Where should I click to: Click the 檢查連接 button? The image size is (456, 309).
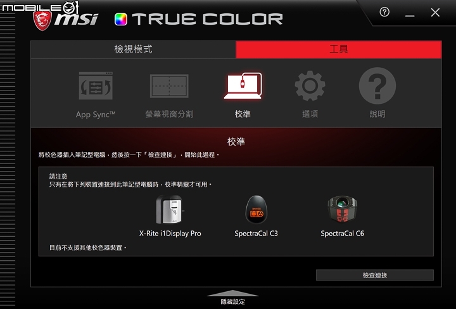coord(375,275)
